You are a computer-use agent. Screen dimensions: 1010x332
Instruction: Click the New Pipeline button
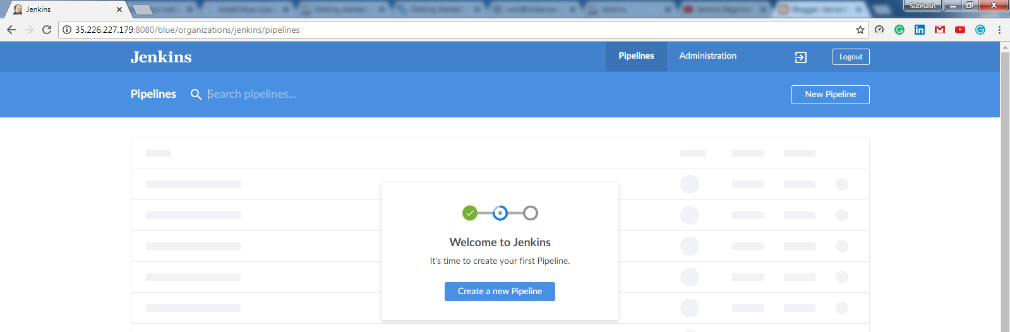coord(830,95)
